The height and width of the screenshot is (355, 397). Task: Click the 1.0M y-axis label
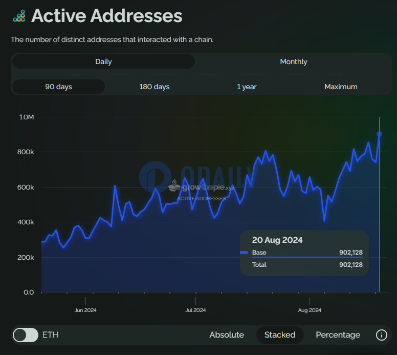click(x=26, y=117)
